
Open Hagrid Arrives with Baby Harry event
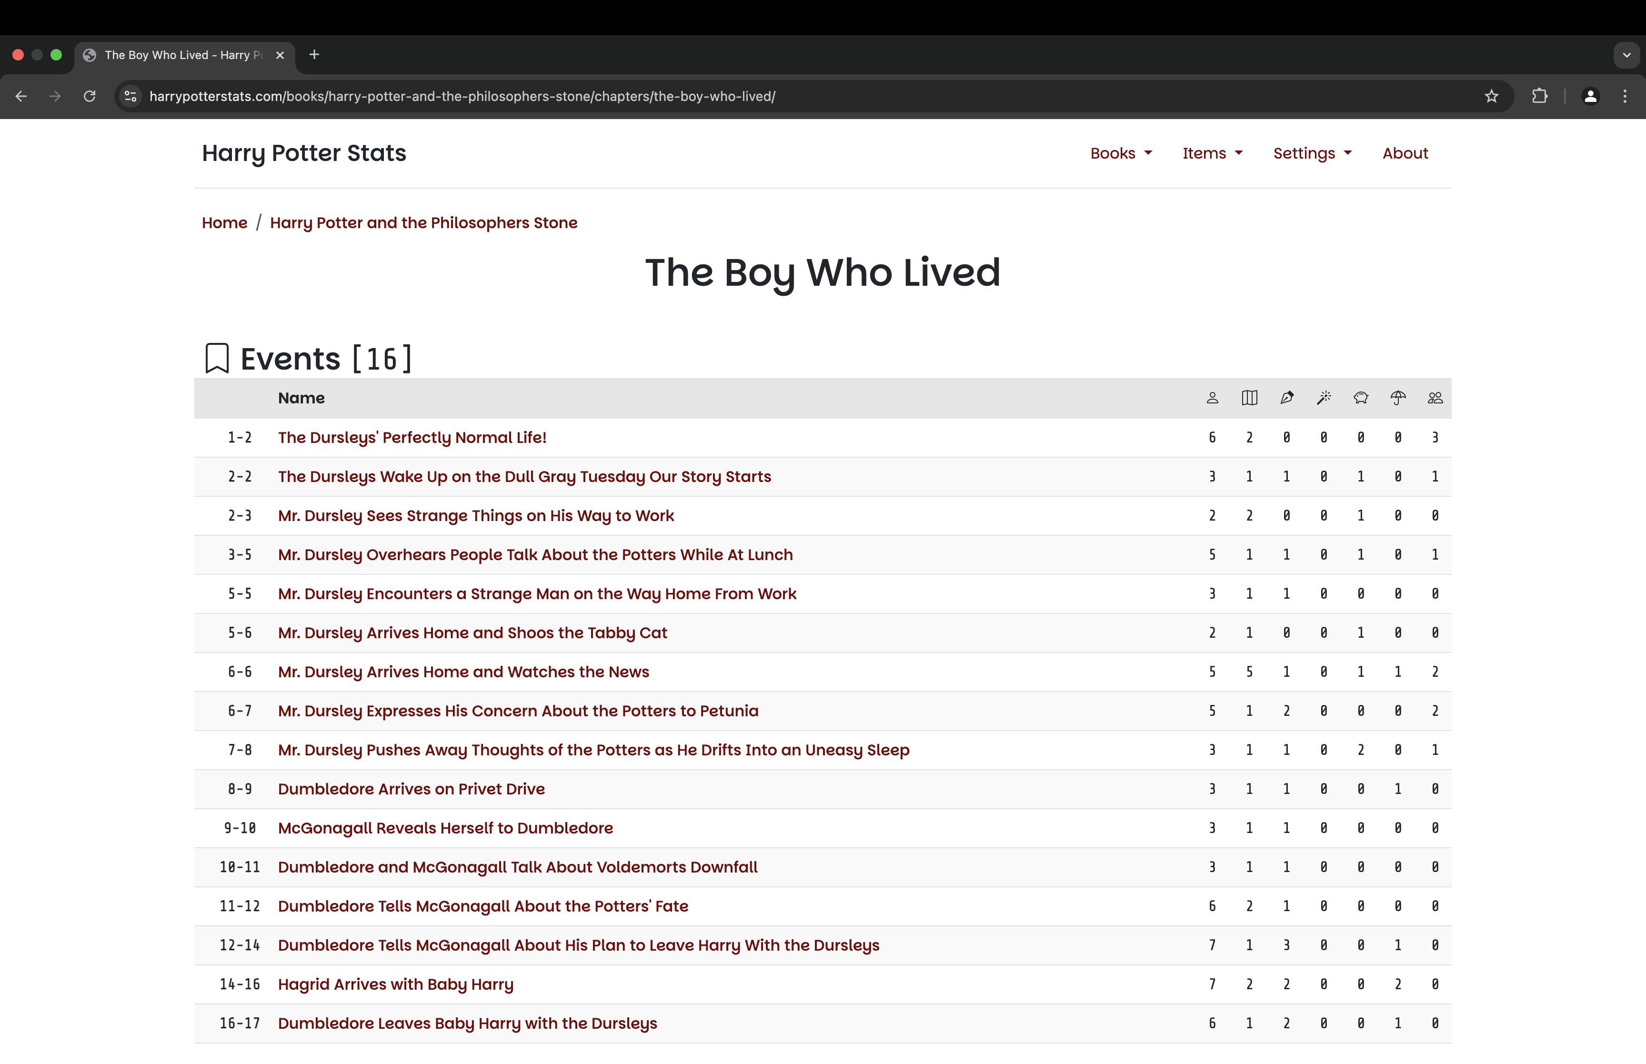coord(395,984)
